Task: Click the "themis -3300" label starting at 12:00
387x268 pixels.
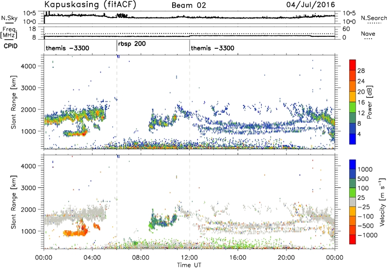Action: (x=212, y=48)
